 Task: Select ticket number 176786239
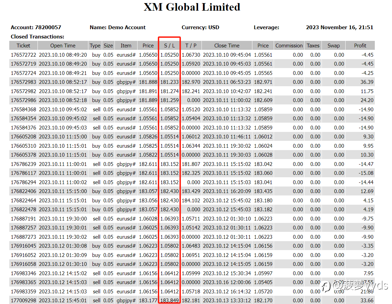coord(23,164)
